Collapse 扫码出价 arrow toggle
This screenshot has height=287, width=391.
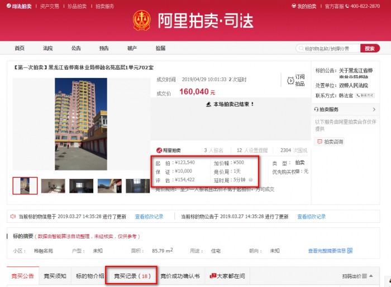click(x=371, y=276)
